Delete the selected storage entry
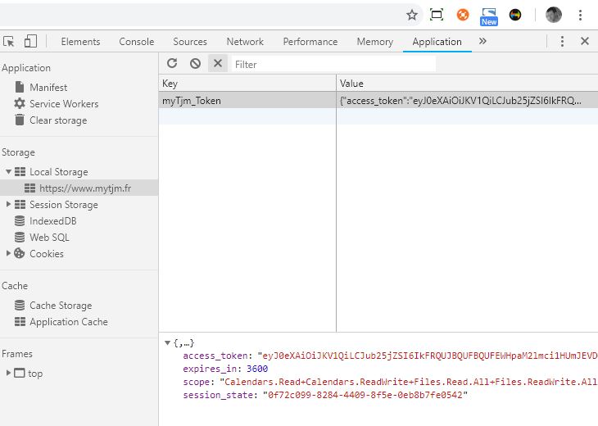The height and width of the screenshot is (426, 598). 218,63
